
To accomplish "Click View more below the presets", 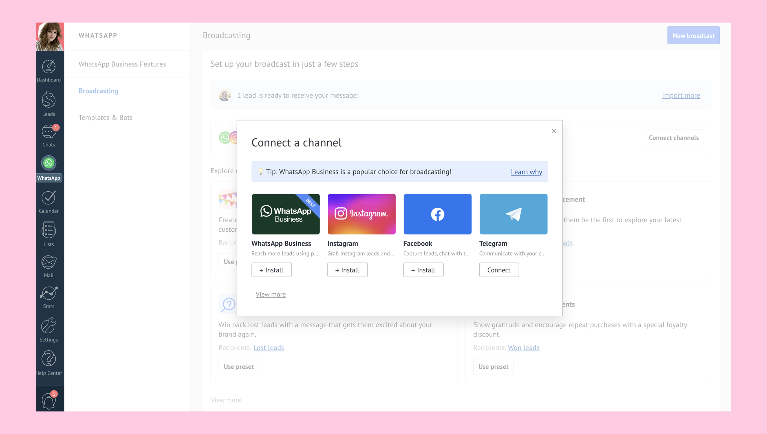I will pos(226,400).
